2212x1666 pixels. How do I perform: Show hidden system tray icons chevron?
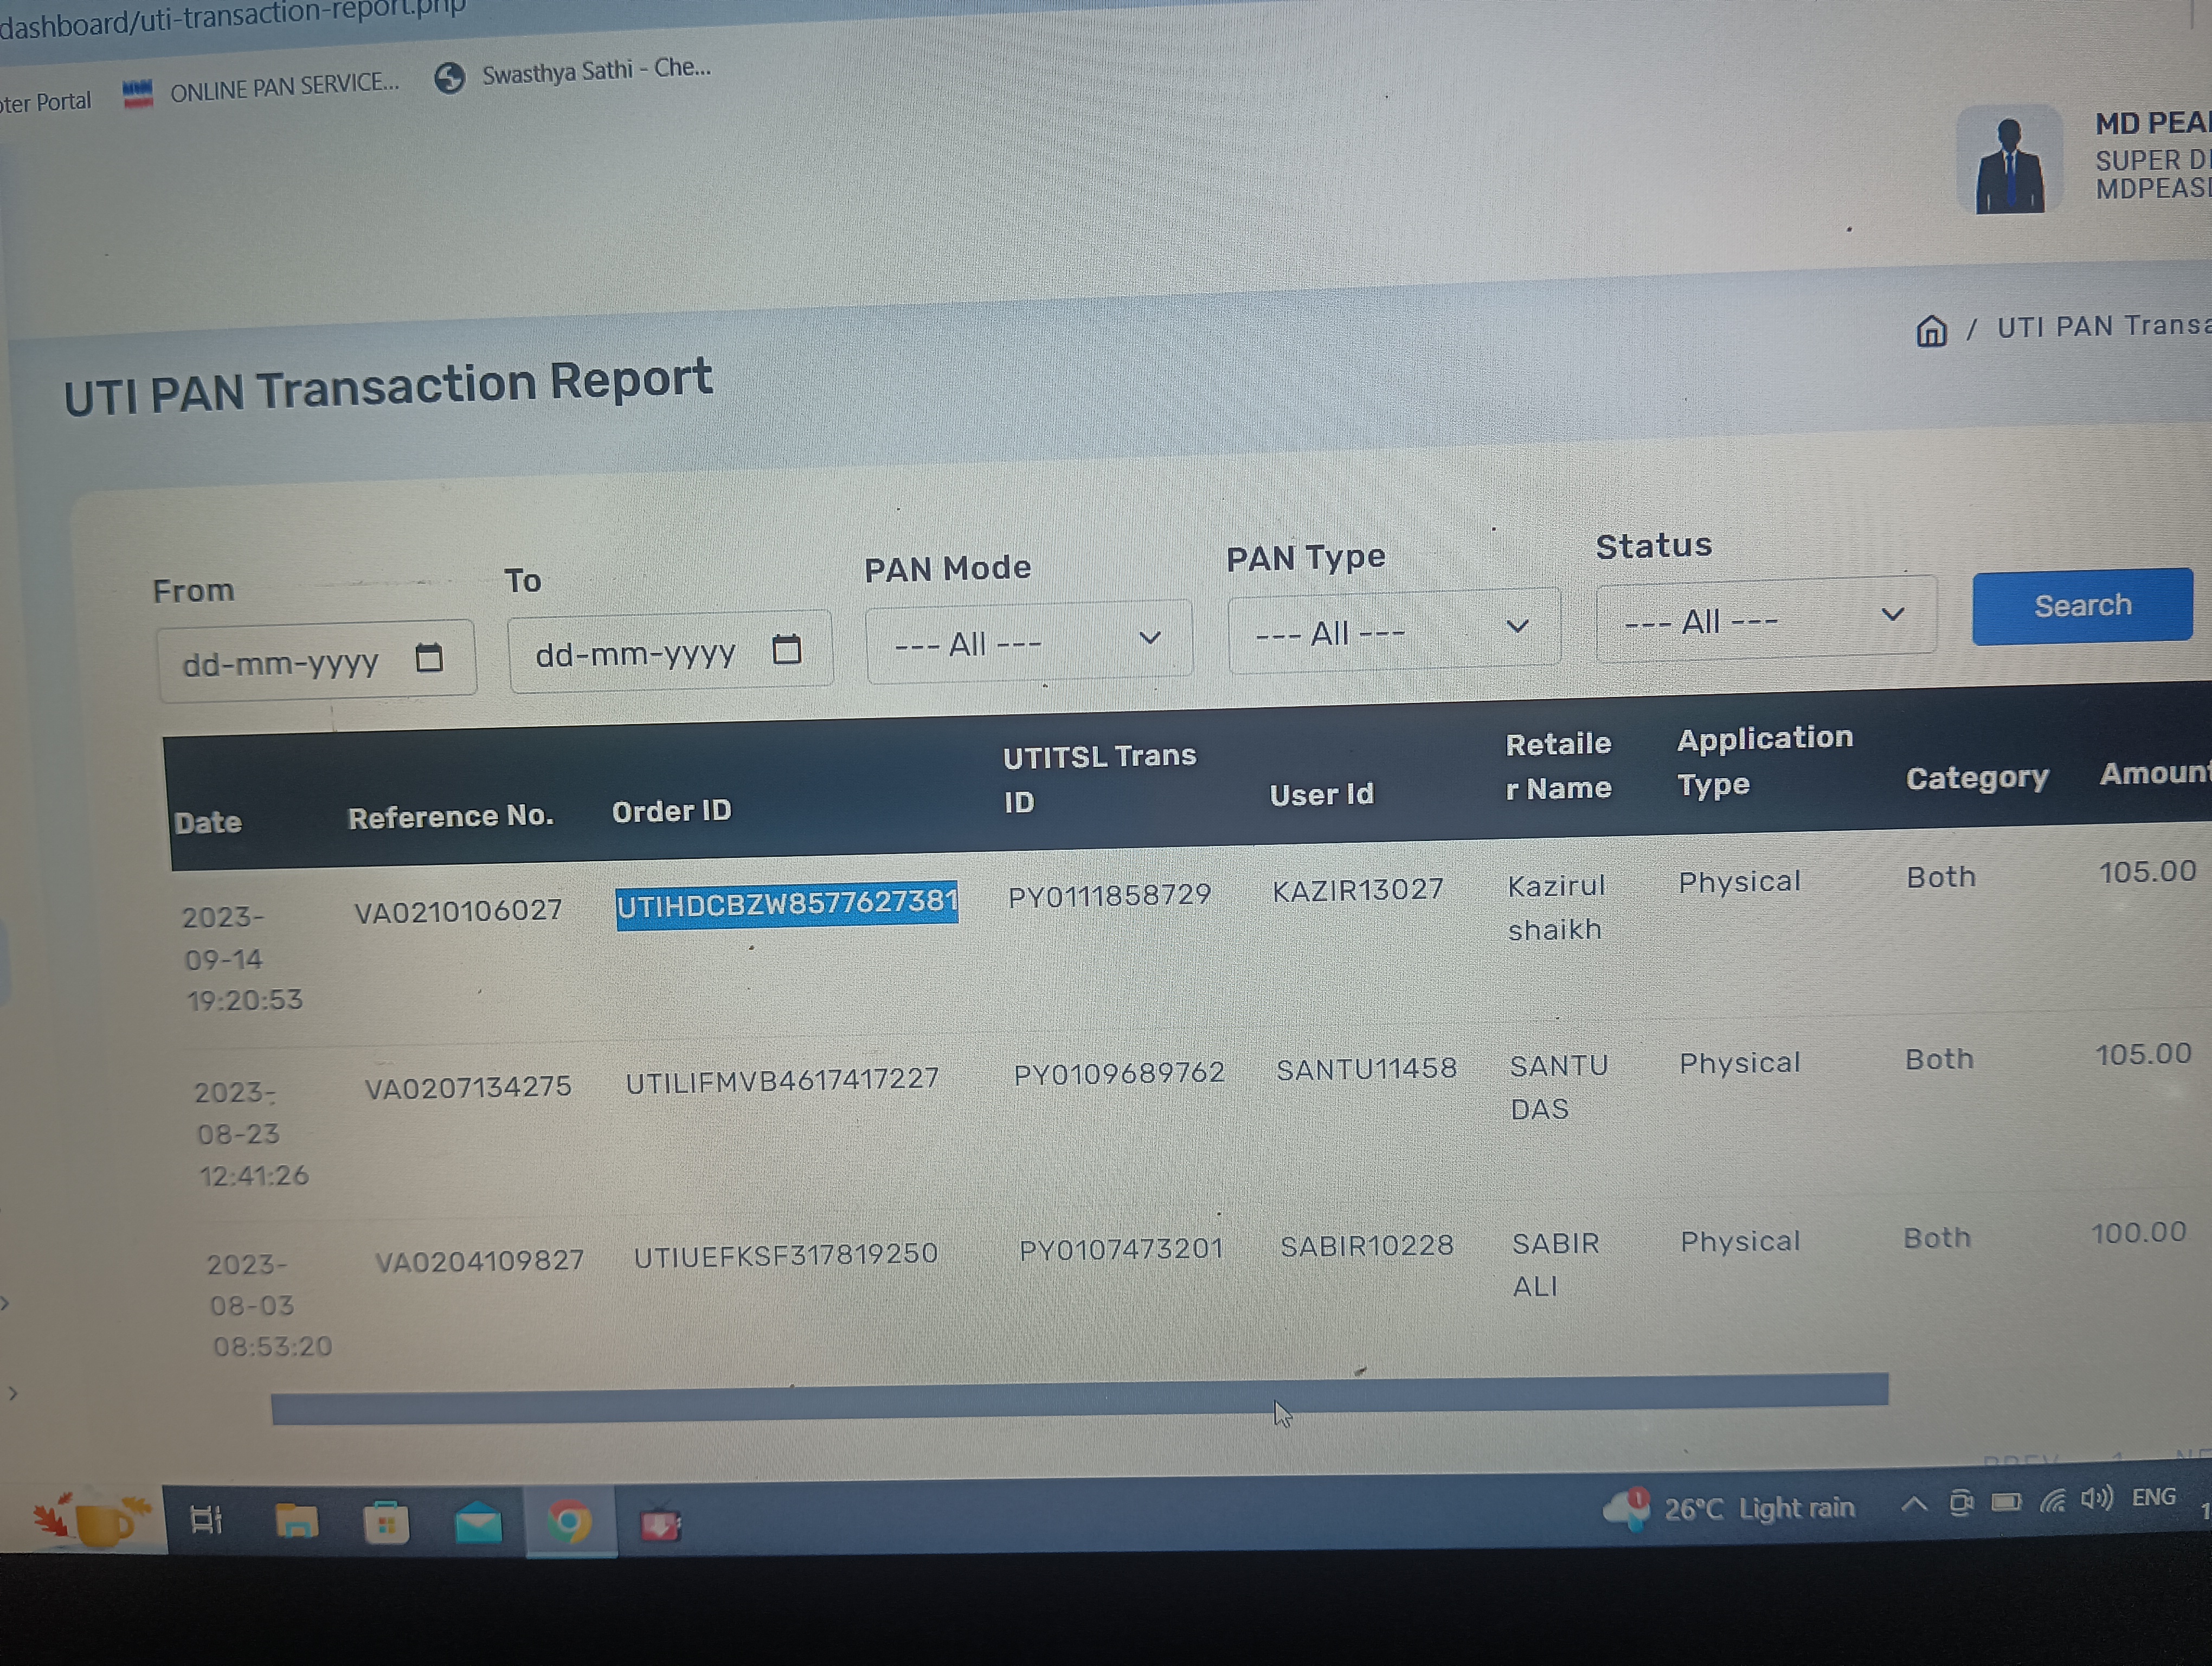(1913, 1503)
